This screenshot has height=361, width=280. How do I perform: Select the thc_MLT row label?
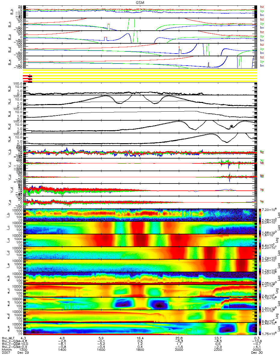(x=8, y=338)
